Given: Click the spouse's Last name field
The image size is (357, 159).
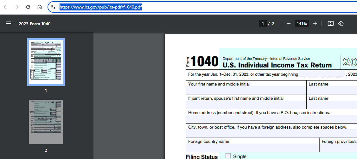Looking at the screenshot, I should tap(332, 105).
